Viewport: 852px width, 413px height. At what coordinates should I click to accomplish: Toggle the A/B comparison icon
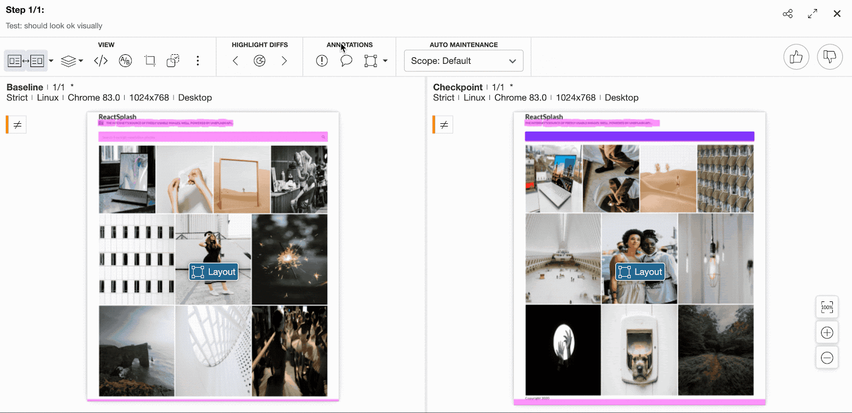(x=125, y=61)
